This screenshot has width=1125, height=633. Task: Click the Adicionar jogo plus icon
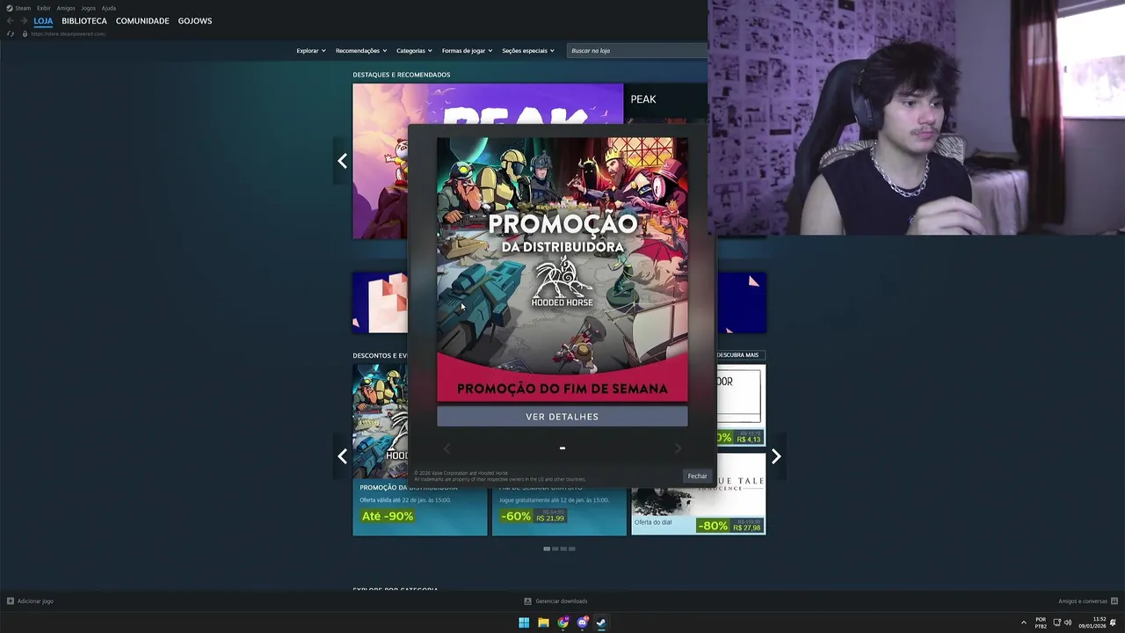point(11,601)
